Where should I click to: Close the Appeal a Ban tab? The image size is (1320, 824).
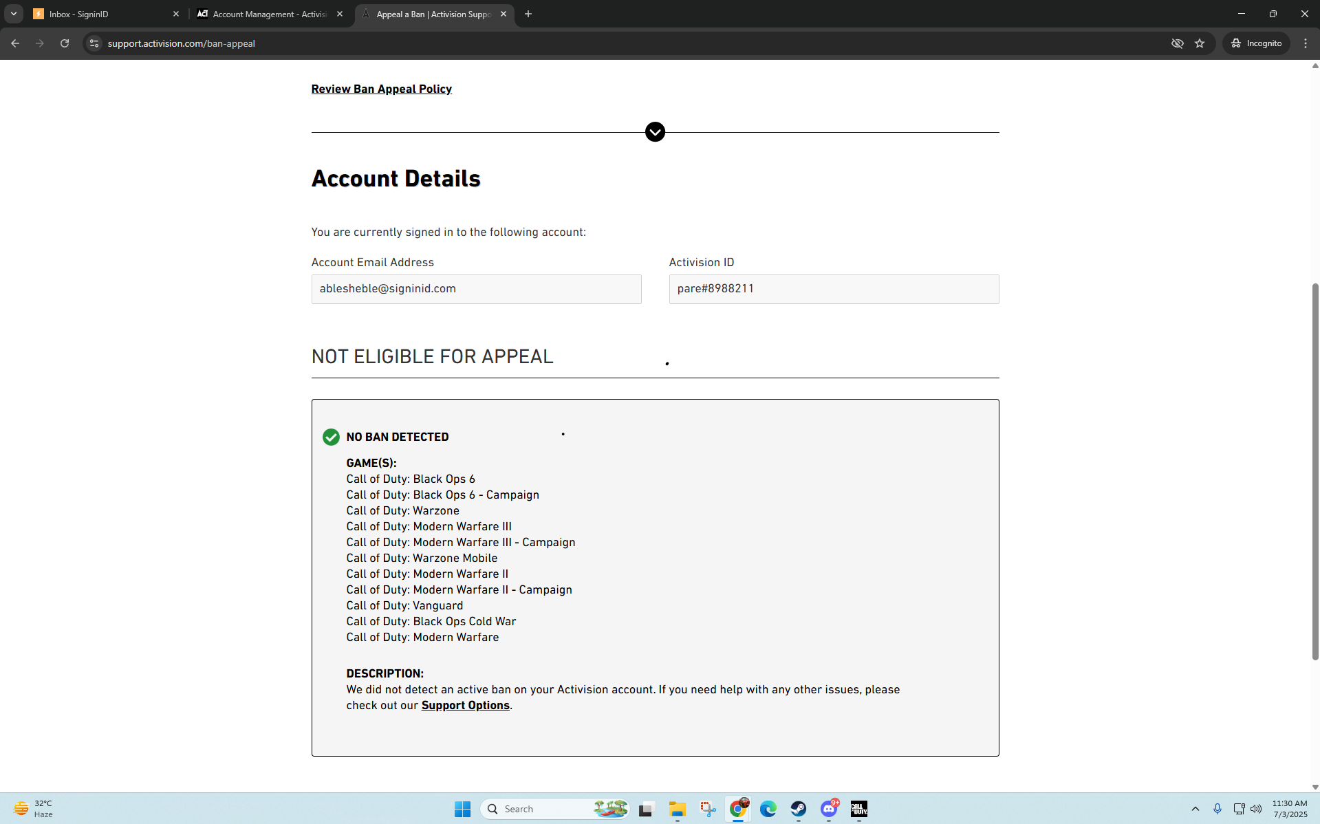tap(504, 14)
